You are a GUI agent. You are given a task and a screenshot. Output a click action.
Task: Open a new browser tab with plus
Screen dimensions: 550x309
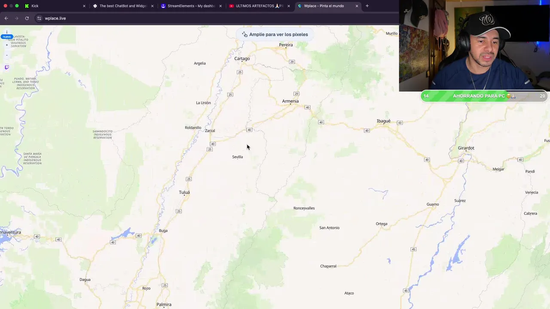tap(367, 6)
